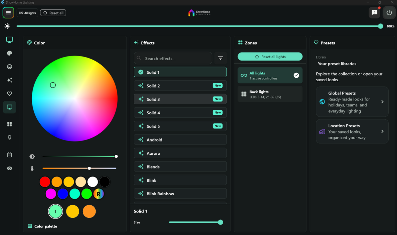Toggle the All lights zone checkmark

pyautogui.click(x=296, y=75)
